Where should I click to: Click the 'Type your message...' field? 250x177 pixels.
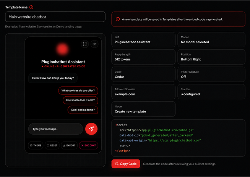[55, 129]
